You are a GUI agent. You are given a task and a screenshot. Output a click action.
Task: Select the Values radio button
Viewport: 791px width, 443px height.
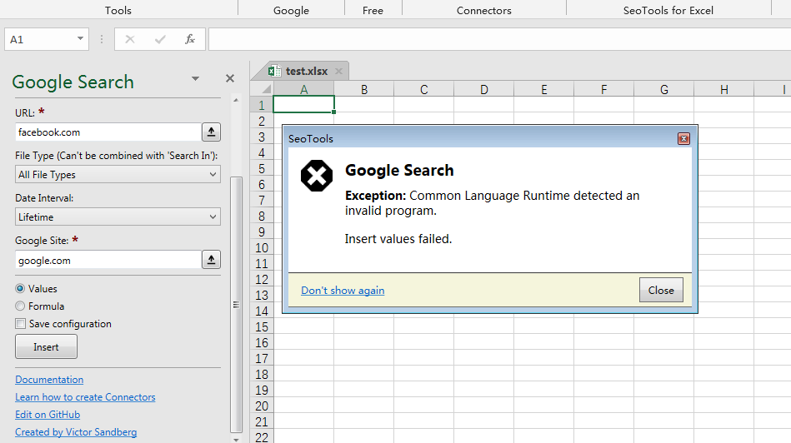click(20, 289)
